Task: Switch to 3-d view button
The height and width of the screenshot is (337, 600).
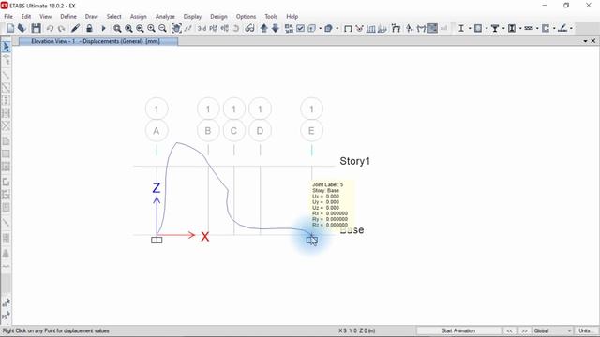Action: (x=202, y=29)
